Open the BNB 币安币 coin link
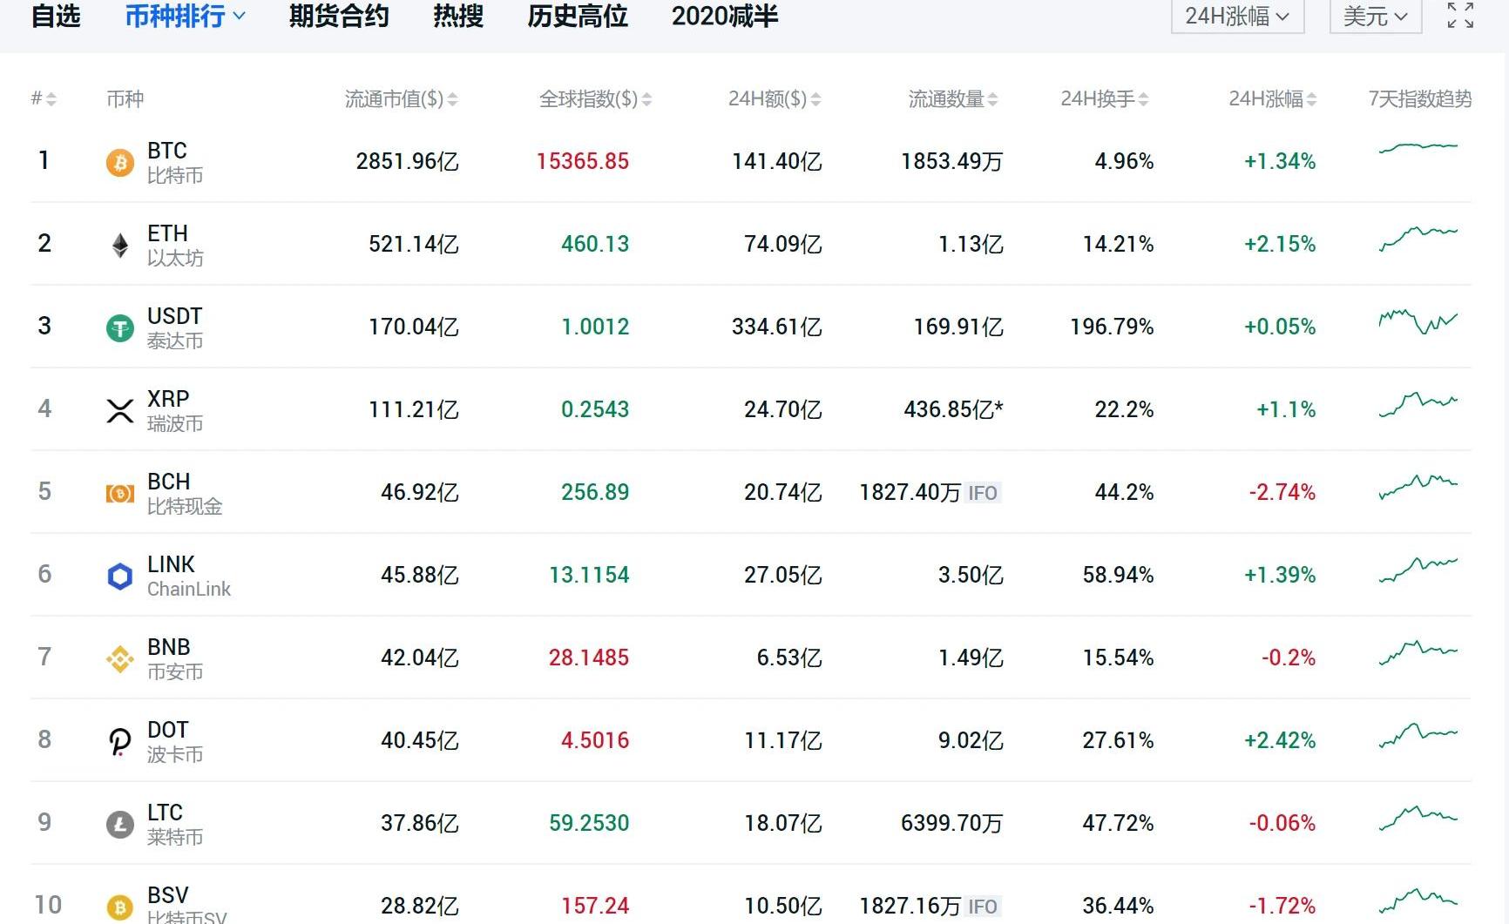Image resolution: width=1509 pixels, height=924 pixels. pos(175,658)
